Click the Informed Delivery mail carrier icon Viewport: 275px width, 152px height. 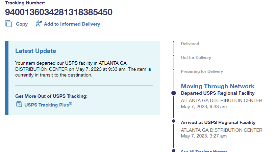point(39,24)
